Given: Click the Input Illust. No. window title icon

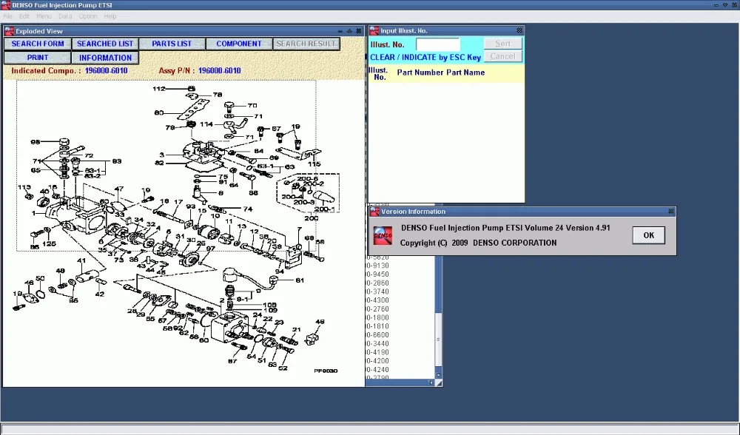Looking at the screenshot, I should click(374, 31).
